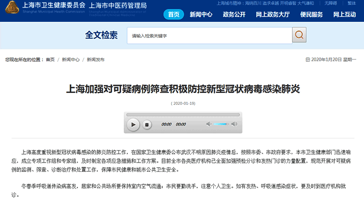This screenshot has height=202, width=364.
Task: Play the article audio
Action: tap(133, 125)
